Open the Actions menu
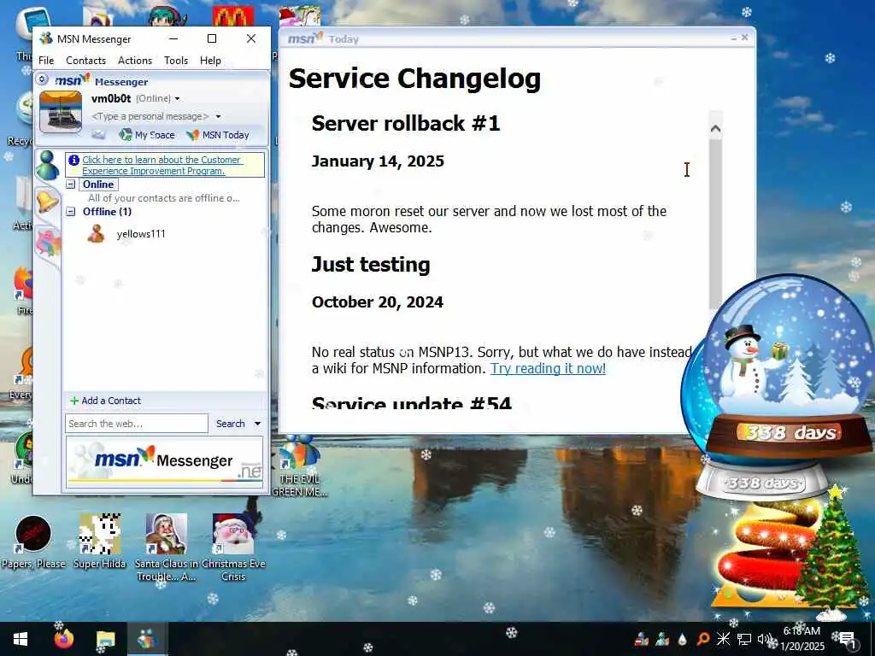Viewport: 875px width, 656px height. (135, 61)
